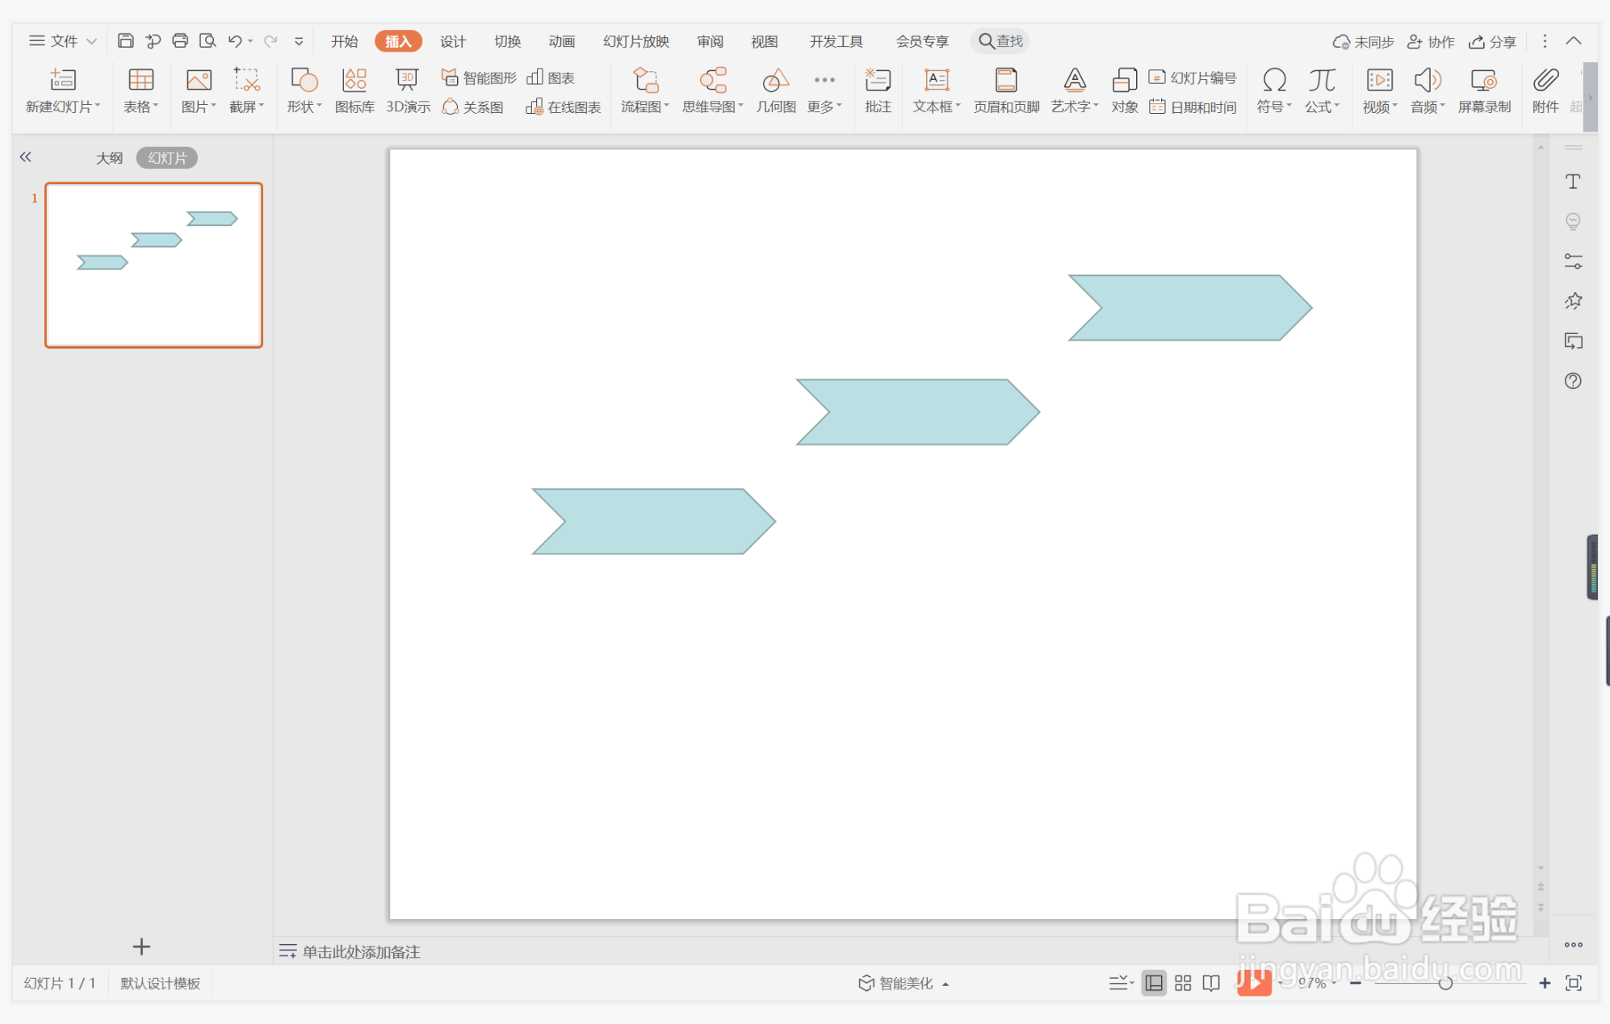The image size is (1610, 1024).
Task: Insert 日期和时间 date and time
Action: pos(1193,107)
